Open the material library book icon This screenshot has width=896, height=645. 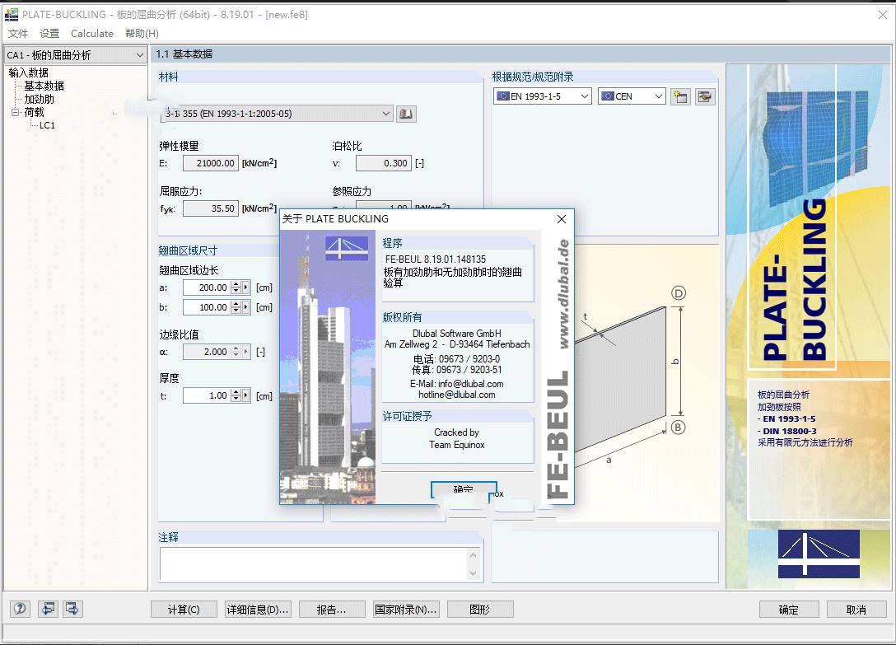click(405, 114)
